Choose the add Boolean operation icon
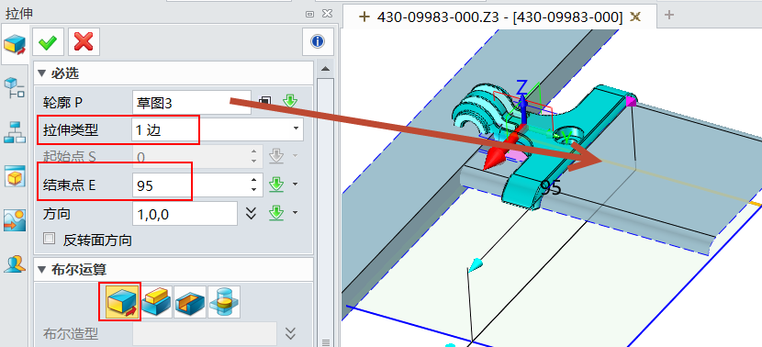The width and height of the screenshot is (762, 347). [156, 302]
